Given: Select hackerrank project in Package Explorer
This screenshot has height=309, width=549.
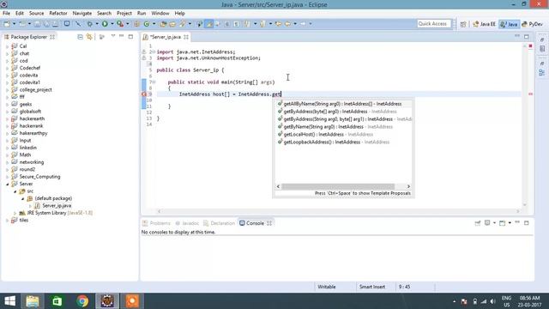Looking at the screenshot, I should click(31, 126).
